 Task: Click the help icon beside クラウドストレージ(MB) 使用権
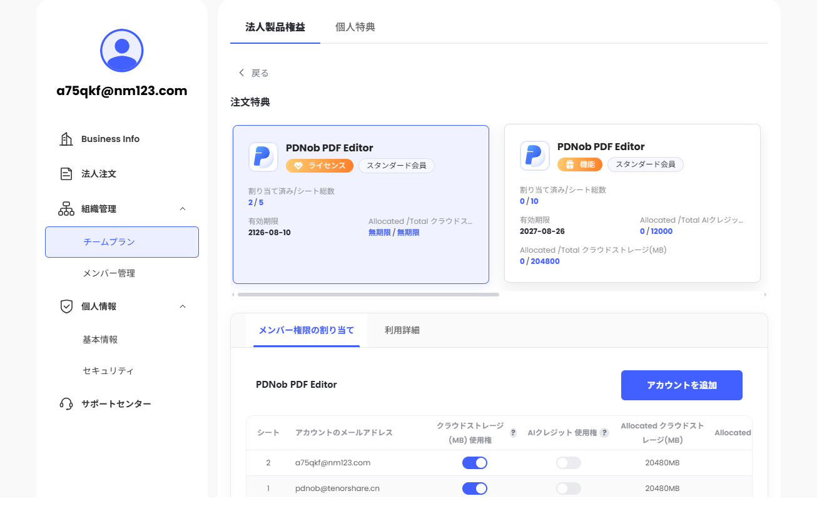click(513, 433)
